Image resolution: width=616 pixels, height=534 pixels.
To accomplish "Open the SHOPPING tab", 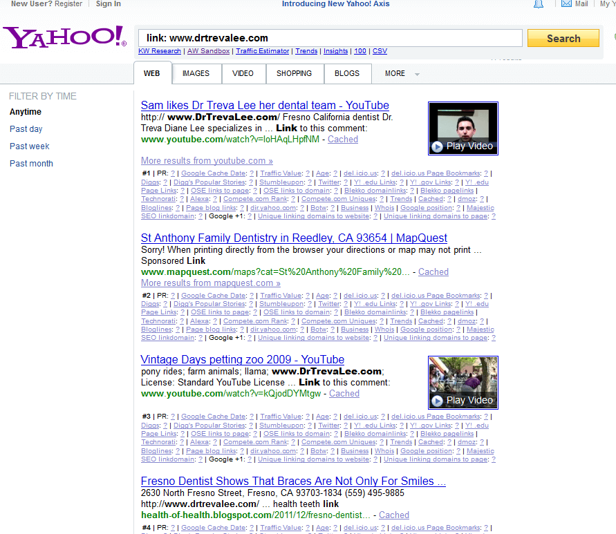I will pos(294,73).
